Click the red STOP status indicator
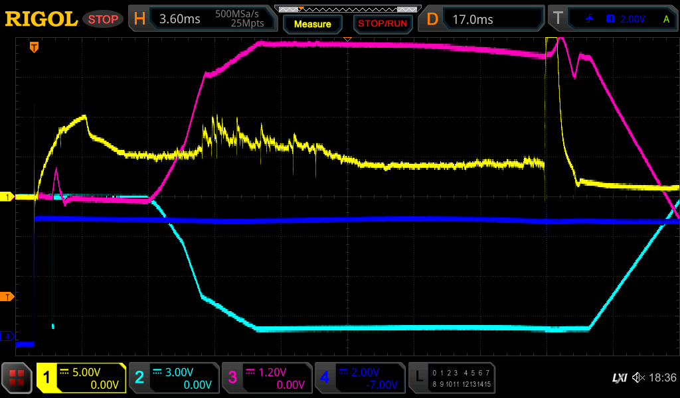Screen dimensions: 680x398 [x=103, y=19]
